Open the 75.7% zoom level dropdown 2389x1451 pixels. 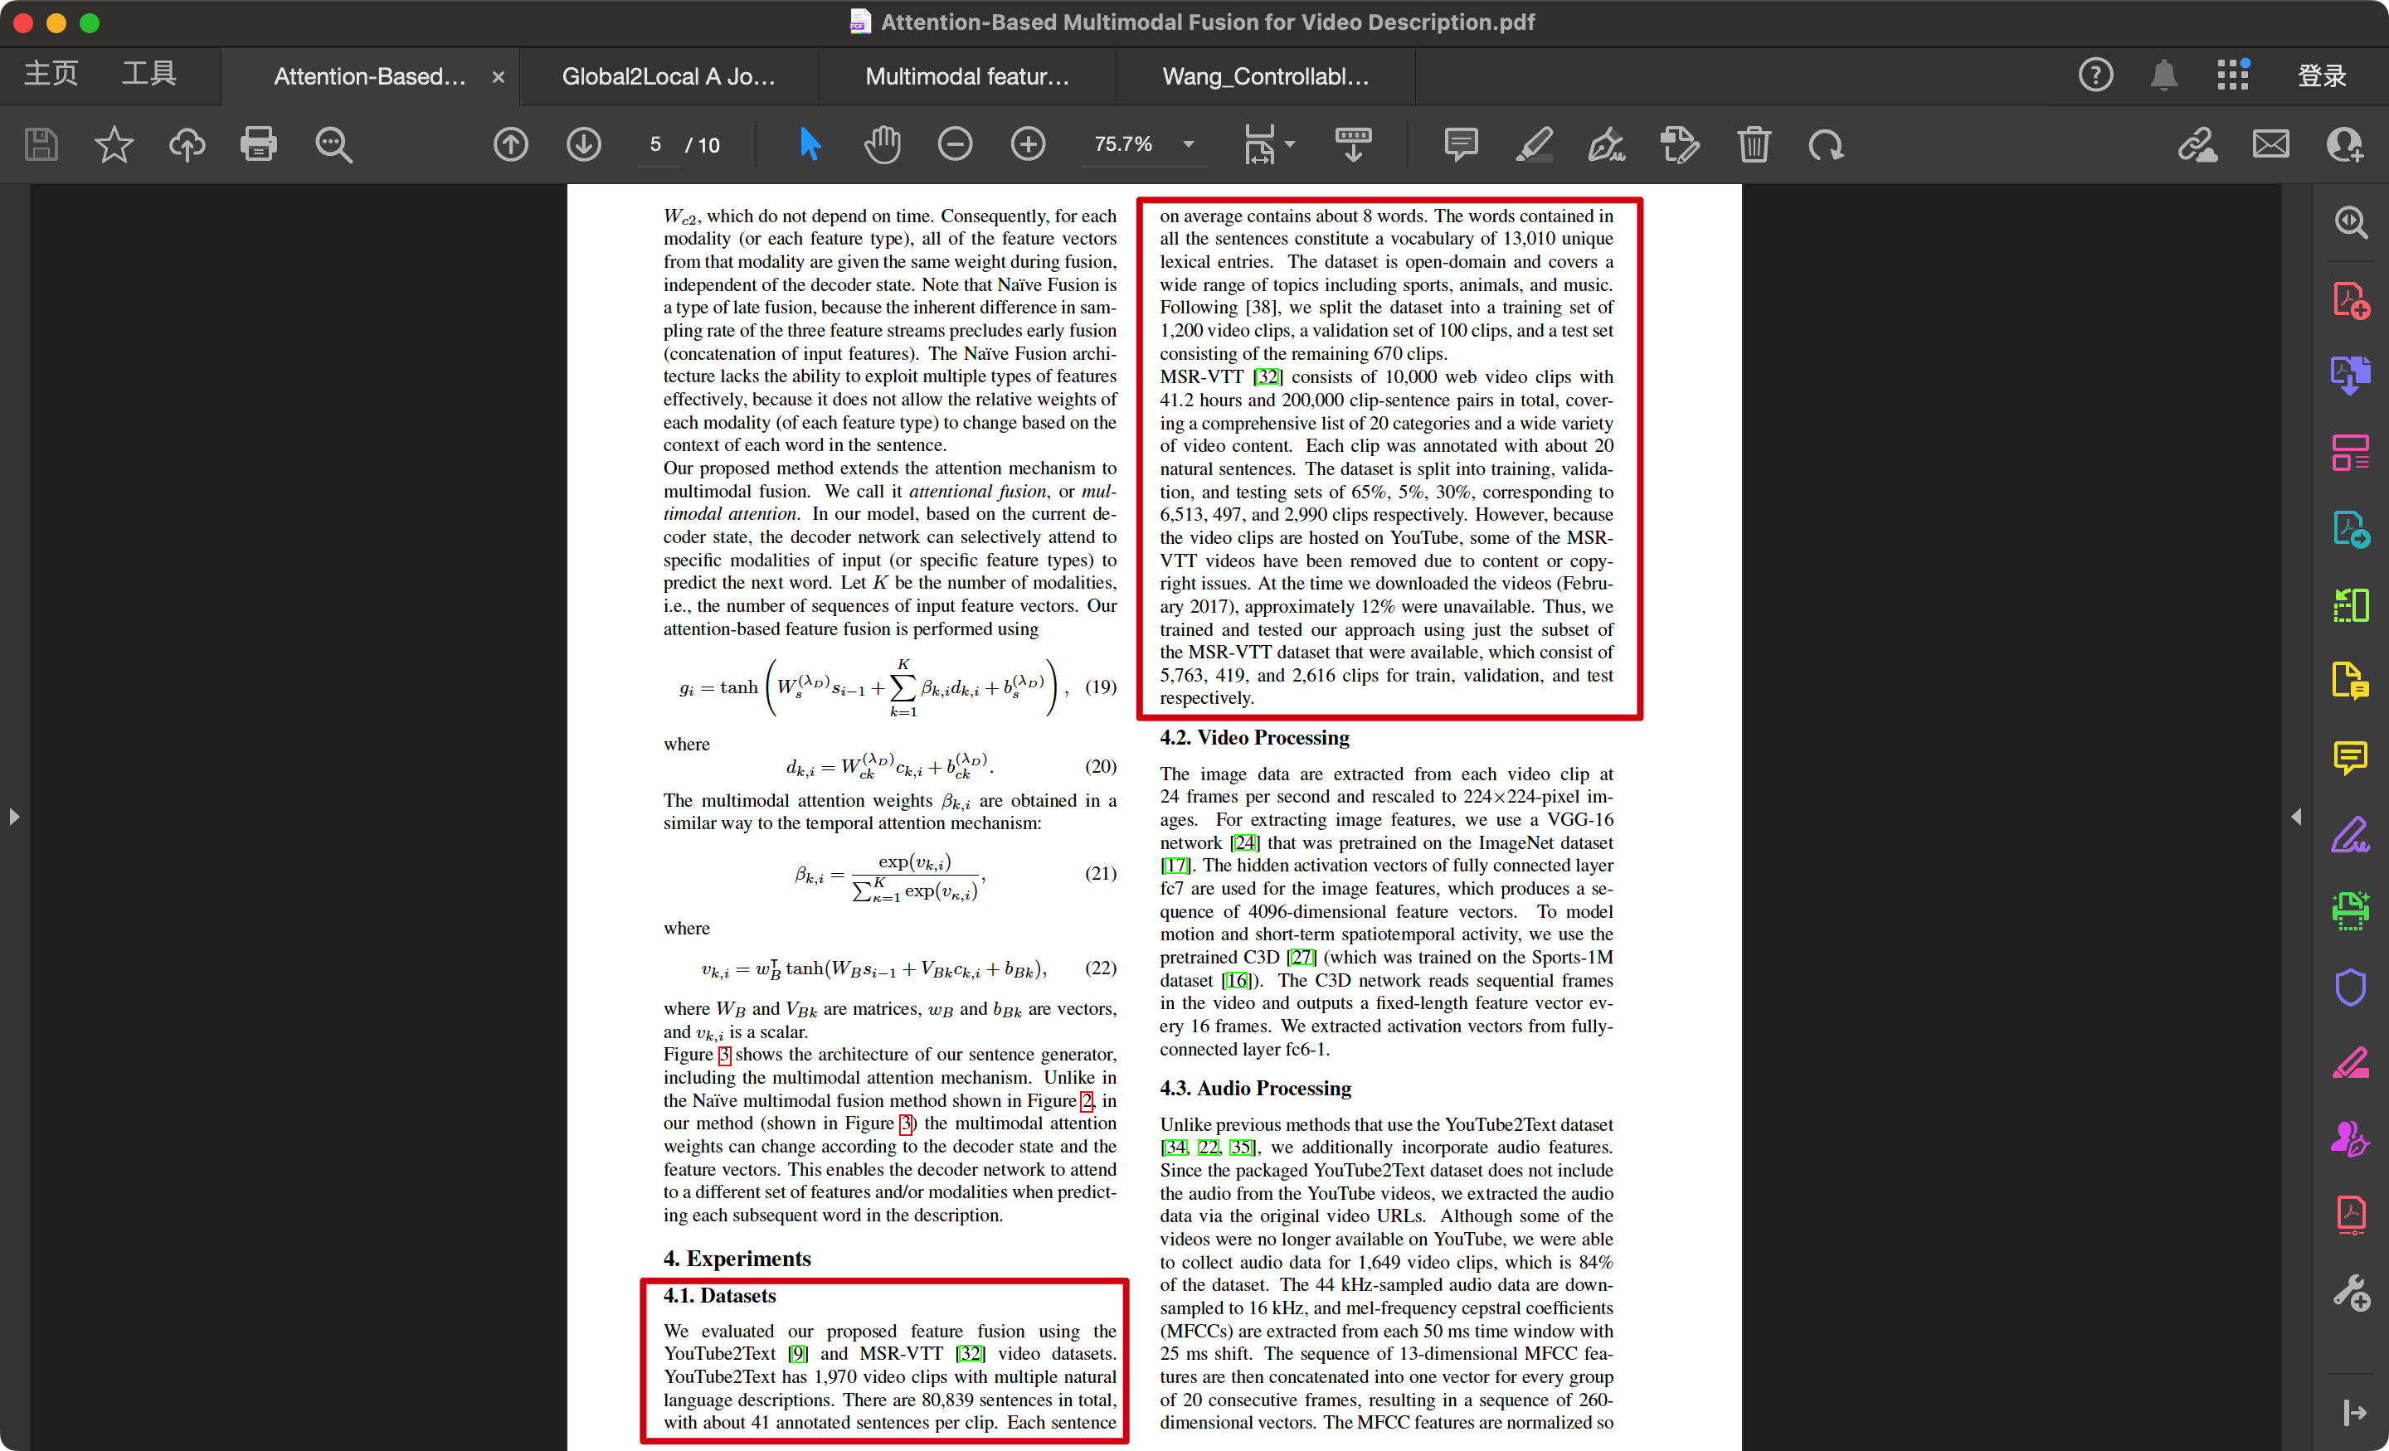[1189, 144]
